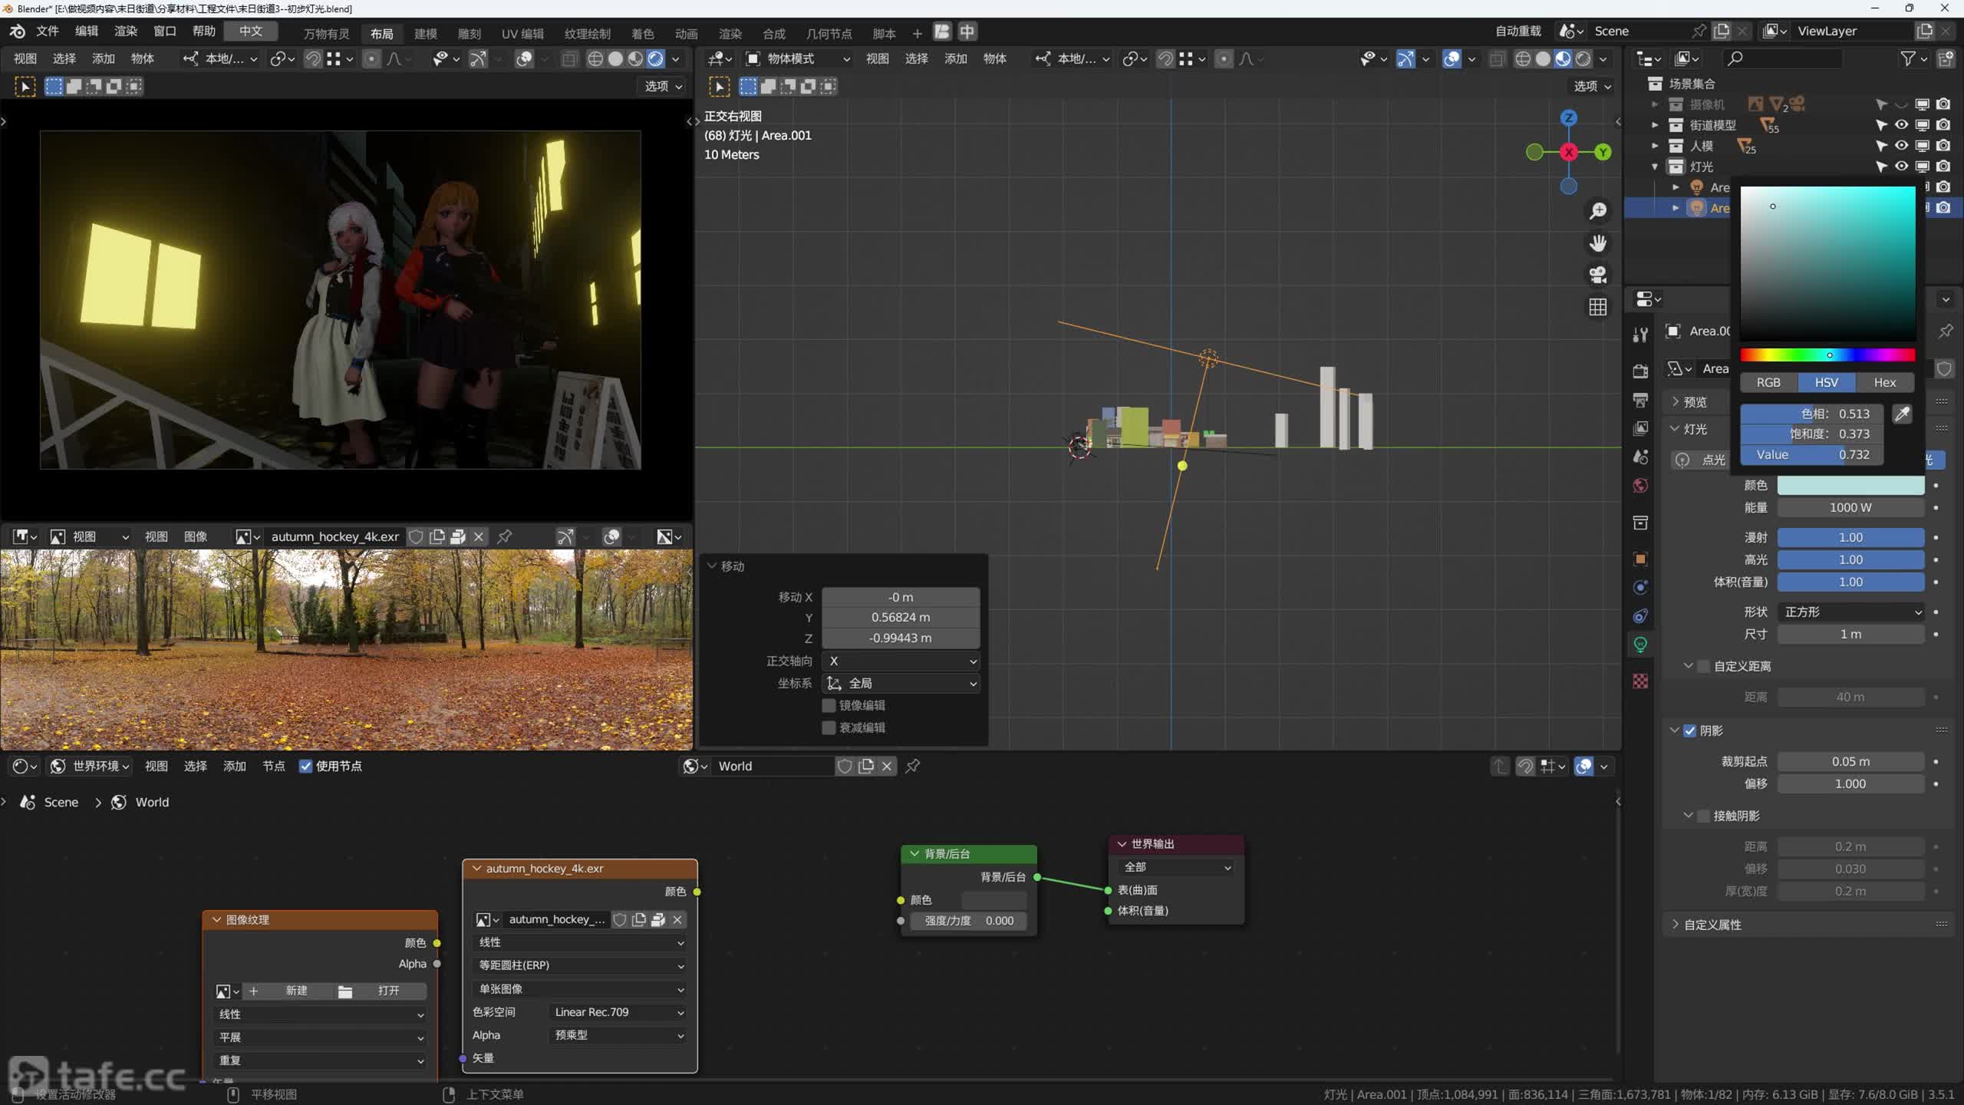Click the folder icon in image texture node
The height and width of the screenshot is (1105, 1964).
coord(345,991)
